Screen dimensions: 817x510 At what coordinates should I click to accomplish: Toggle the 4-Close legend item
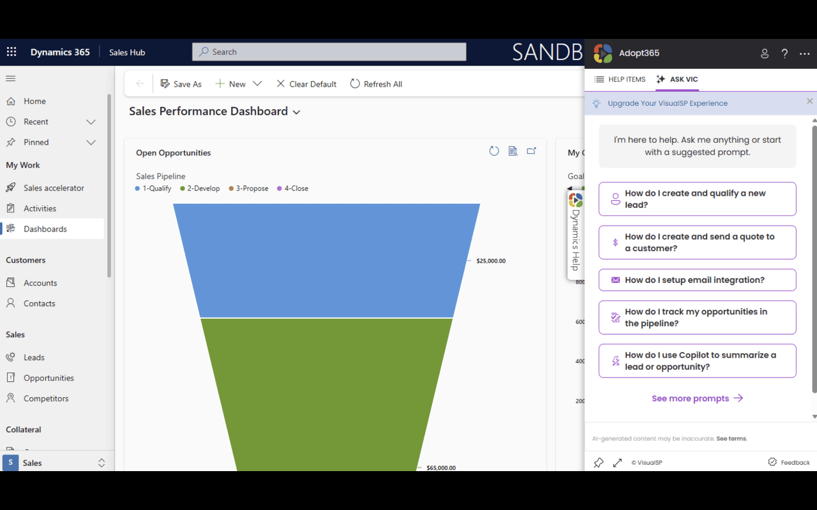tap(293, 188)
